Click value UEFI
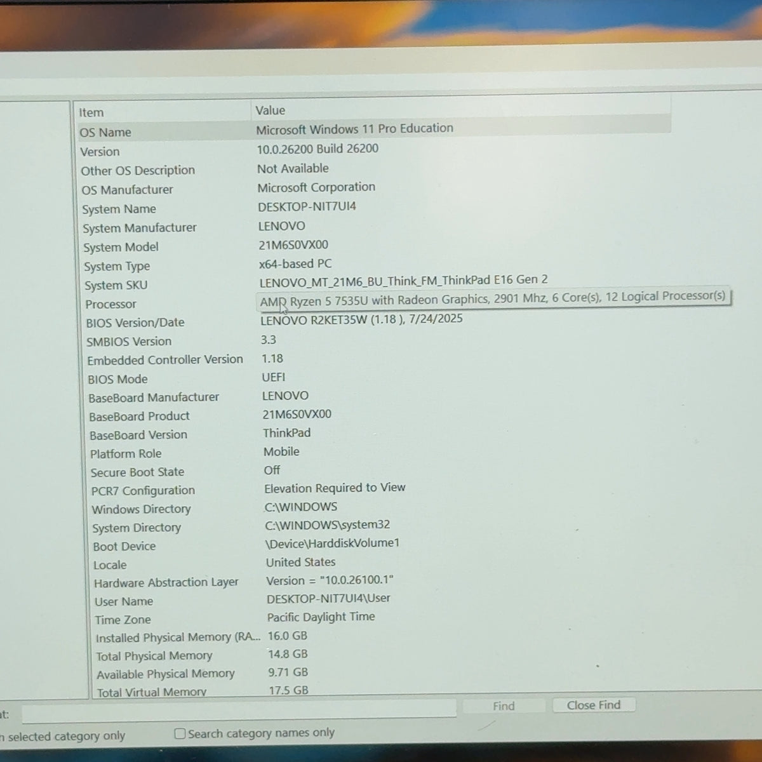Viewport: 762px width, 762px height. click(x=274, y=377)
